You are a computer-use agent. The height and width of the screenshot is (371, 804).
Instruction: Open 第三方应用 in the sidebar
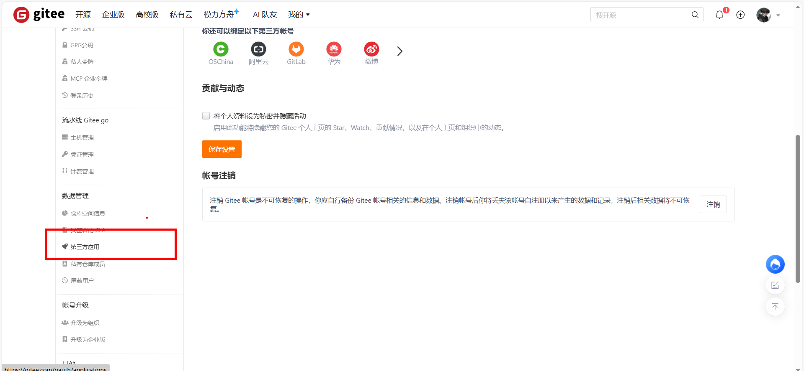pyautogui.click(x=85, y=247)
